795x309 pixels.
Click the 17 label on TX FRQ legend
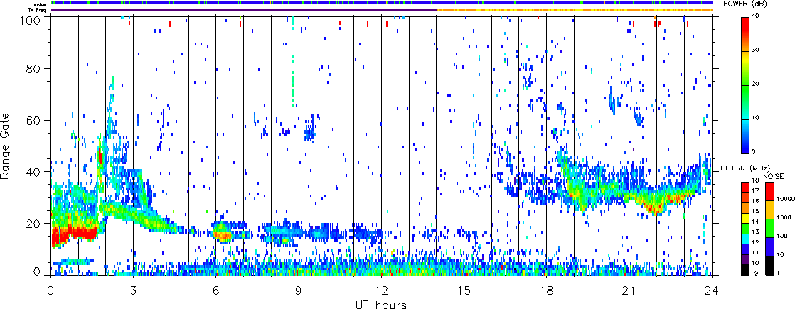(x=755, y=190)
